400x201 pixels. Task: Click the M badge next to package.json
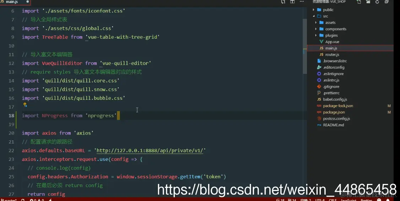point(389,112)
